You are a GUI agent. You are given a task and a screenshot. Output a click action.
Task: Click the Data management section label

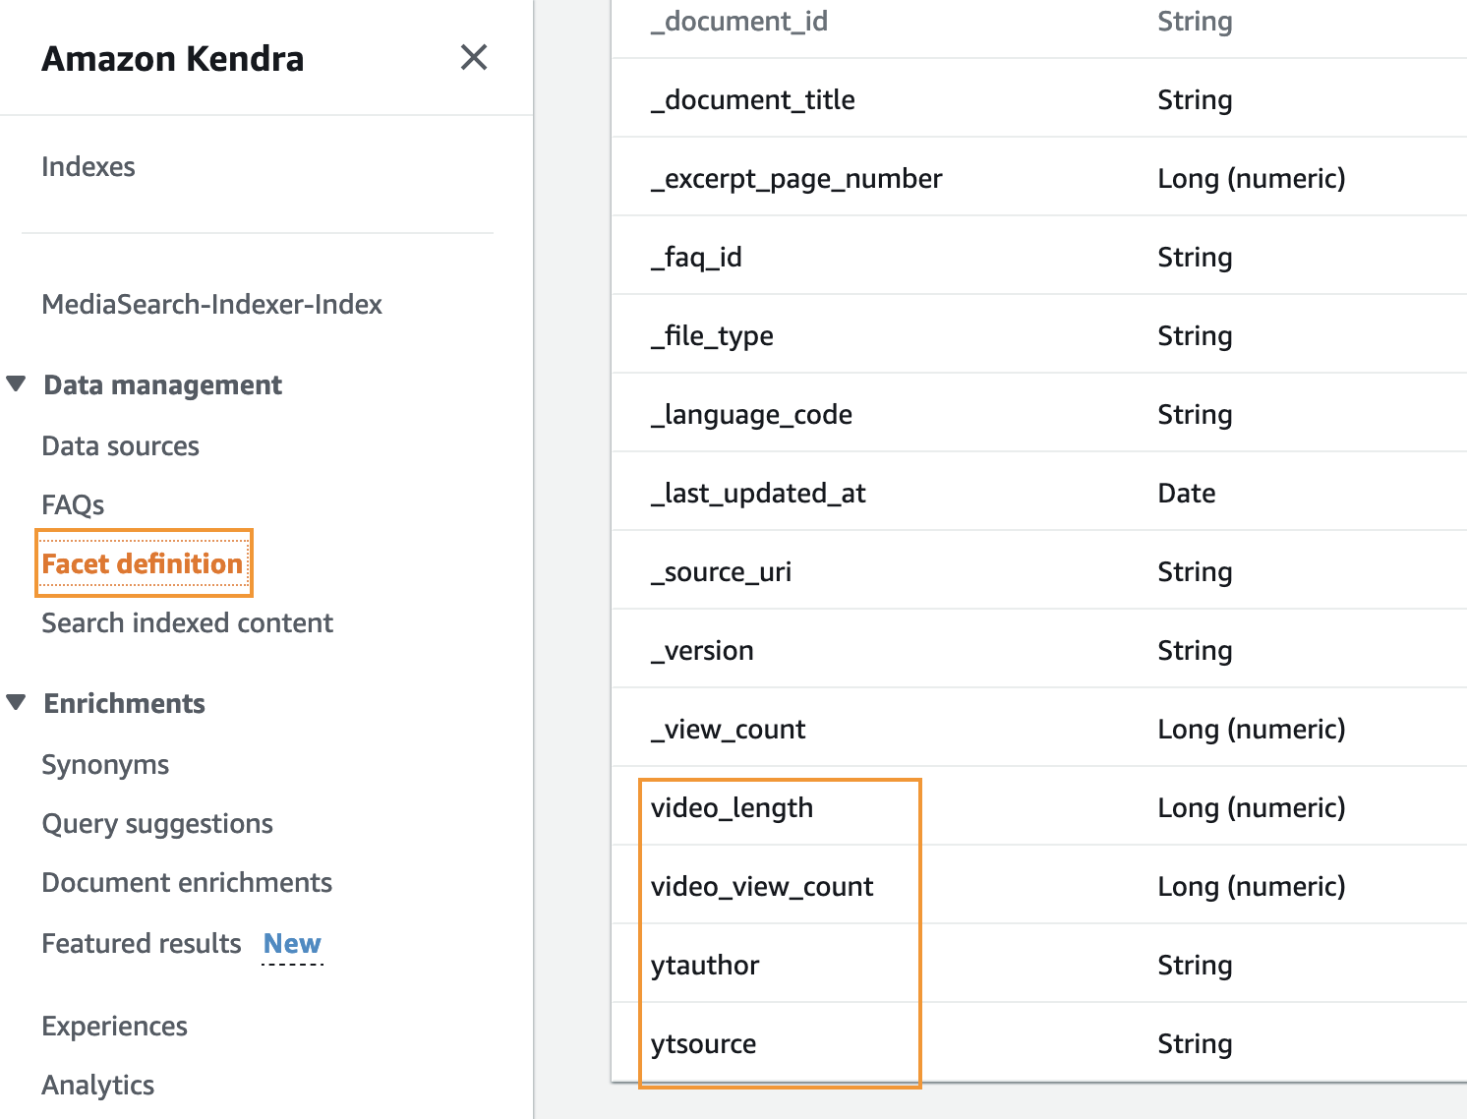point(163,385)
